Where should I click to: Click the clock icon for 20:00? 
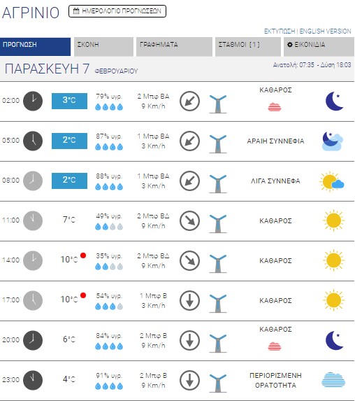point(33,340)
